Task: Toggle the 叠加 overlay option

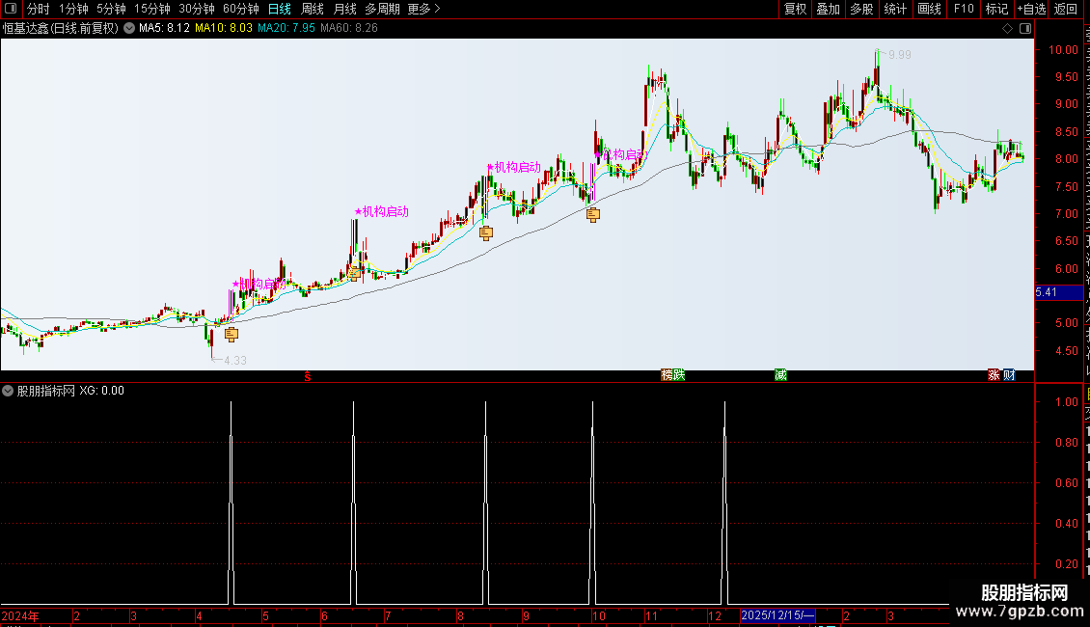Action: (828, 9)
